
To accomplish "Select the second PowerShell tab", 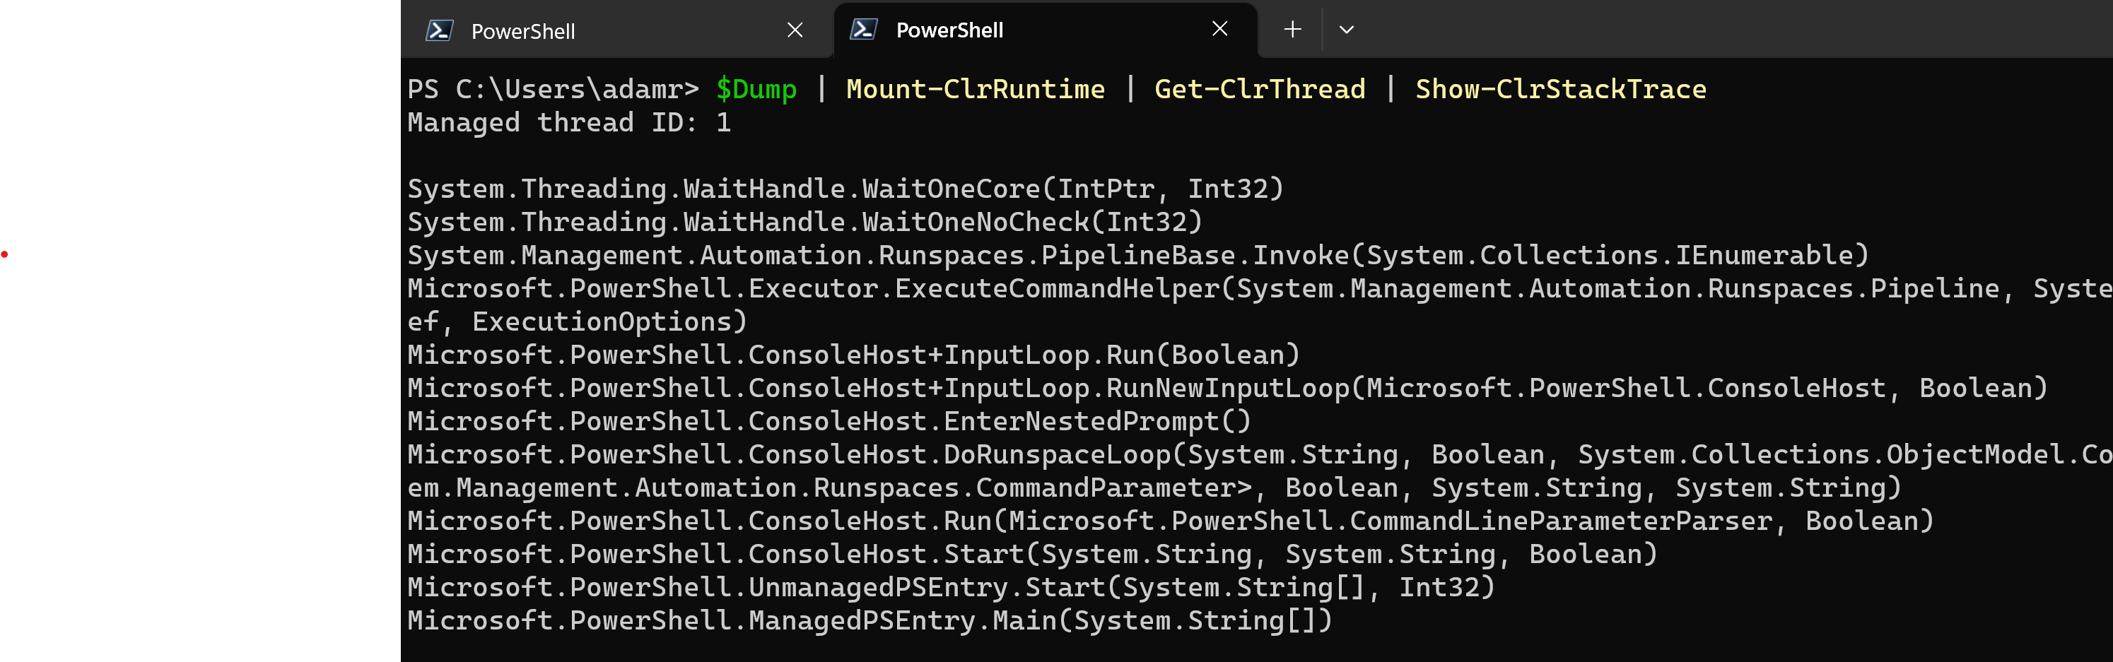I will (952, 30).
